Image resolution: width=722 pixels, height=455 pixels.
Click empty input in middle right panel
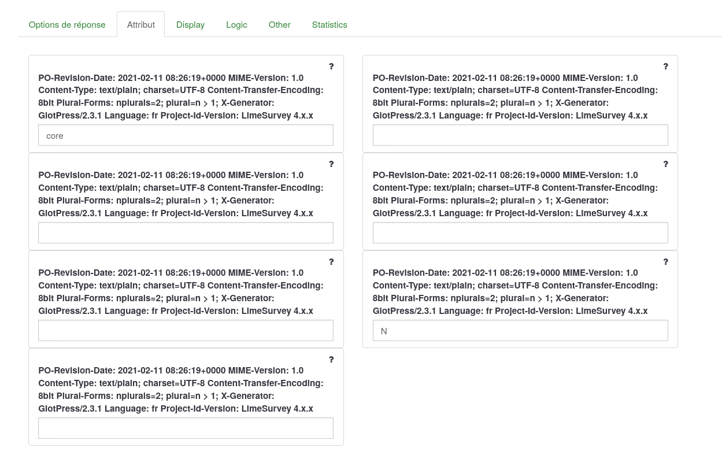click(520, 233)
